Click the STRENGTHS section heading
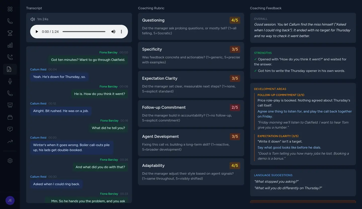 point(263,53)
